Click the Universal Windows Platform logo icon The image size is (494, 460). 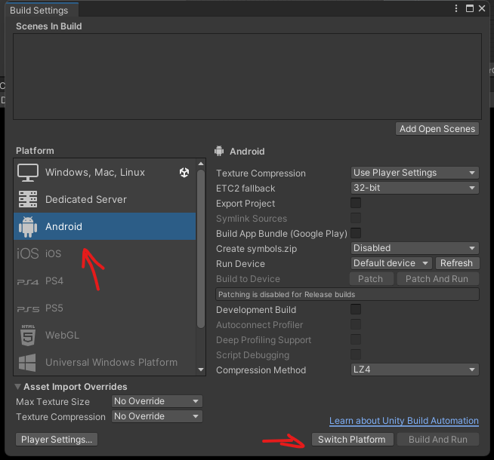click(x=27, y=362)
